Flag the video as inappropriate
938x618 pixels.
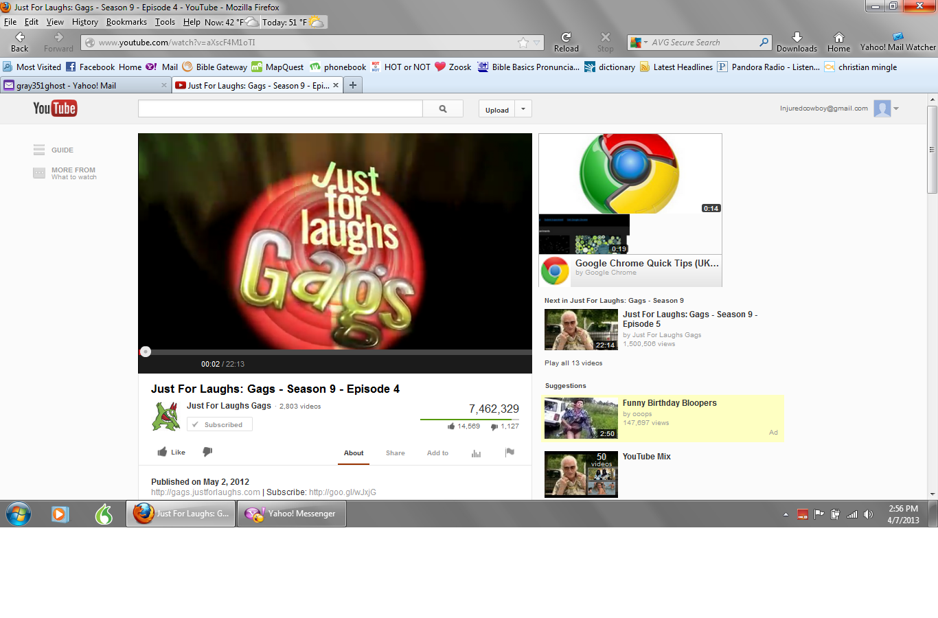pyautogui.click(x=510, y=452)
